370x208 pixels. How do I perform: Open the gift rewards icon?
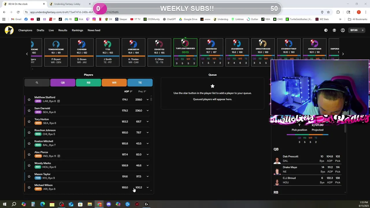pyautogui.click(x=334, y=30)
